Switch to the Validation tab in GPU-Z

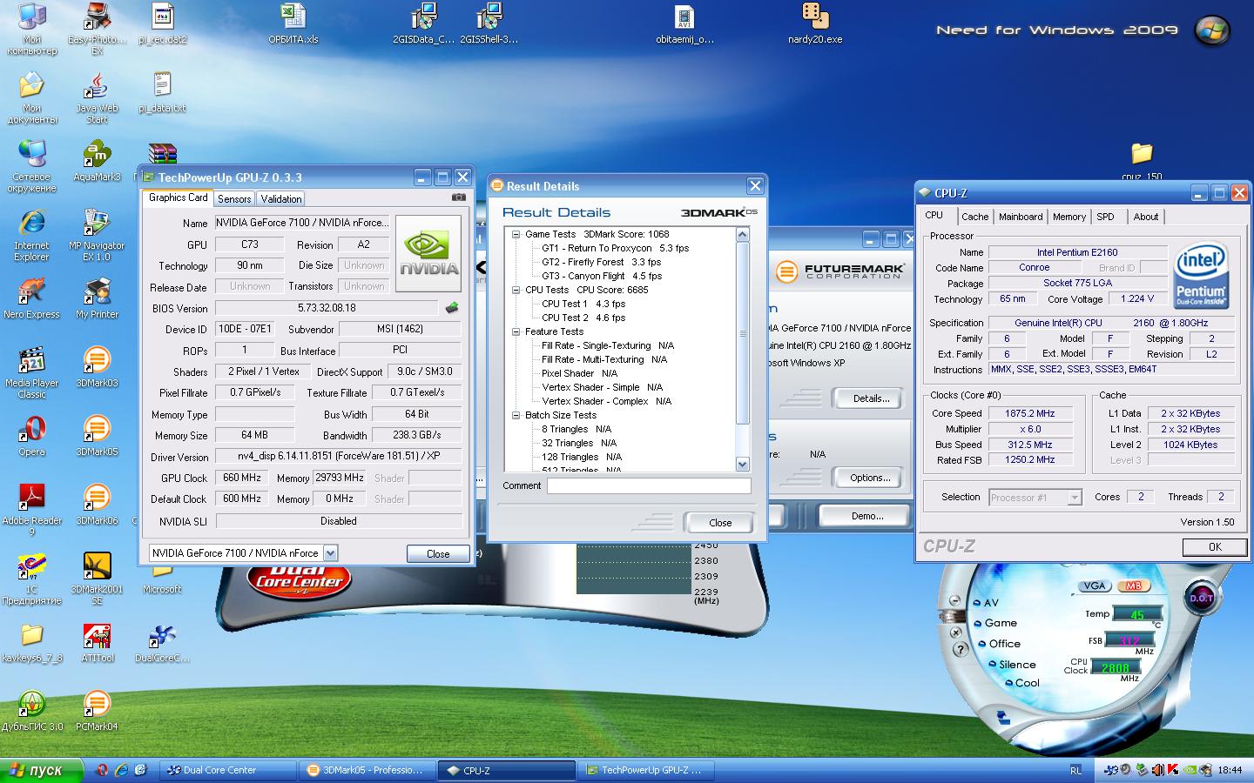tap(281, 199)
